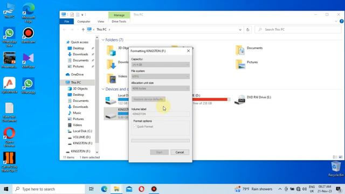Open the View ribbon tab

coord(101,22)
